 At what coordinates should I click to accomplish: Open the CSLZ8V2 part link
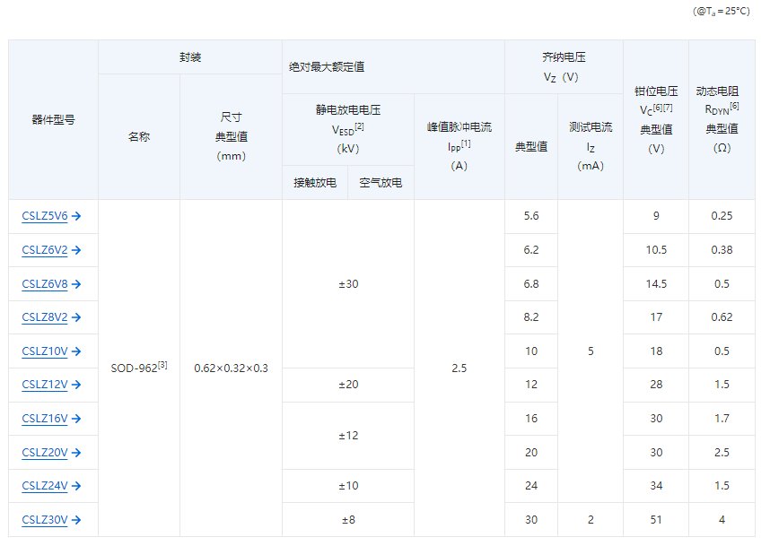click(45, 317)
